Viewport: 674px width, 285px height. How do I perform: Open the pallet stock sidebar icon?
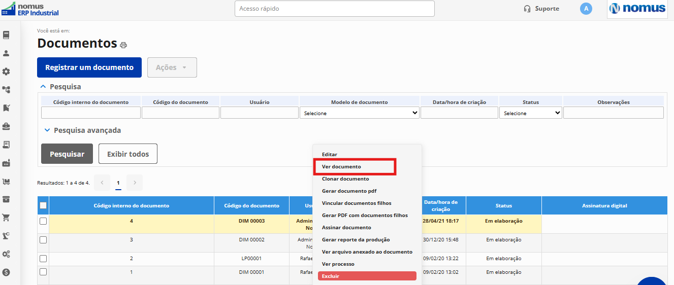[x=7, y=181]
